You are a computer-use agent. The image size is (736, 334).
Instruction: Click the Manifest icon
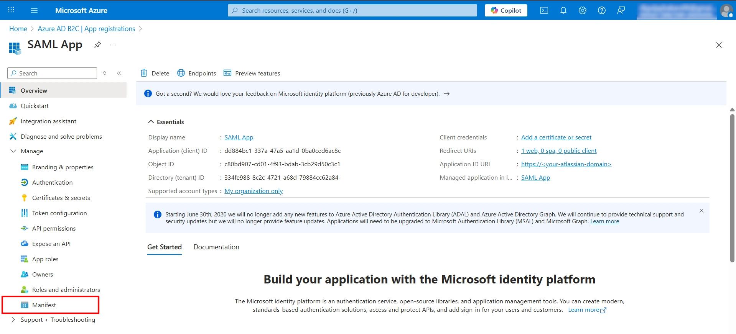click(x=25, y=305)
